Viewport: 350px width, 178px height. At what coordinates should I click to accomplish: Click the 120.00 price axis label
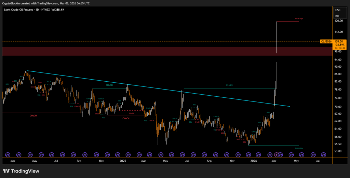338,21
